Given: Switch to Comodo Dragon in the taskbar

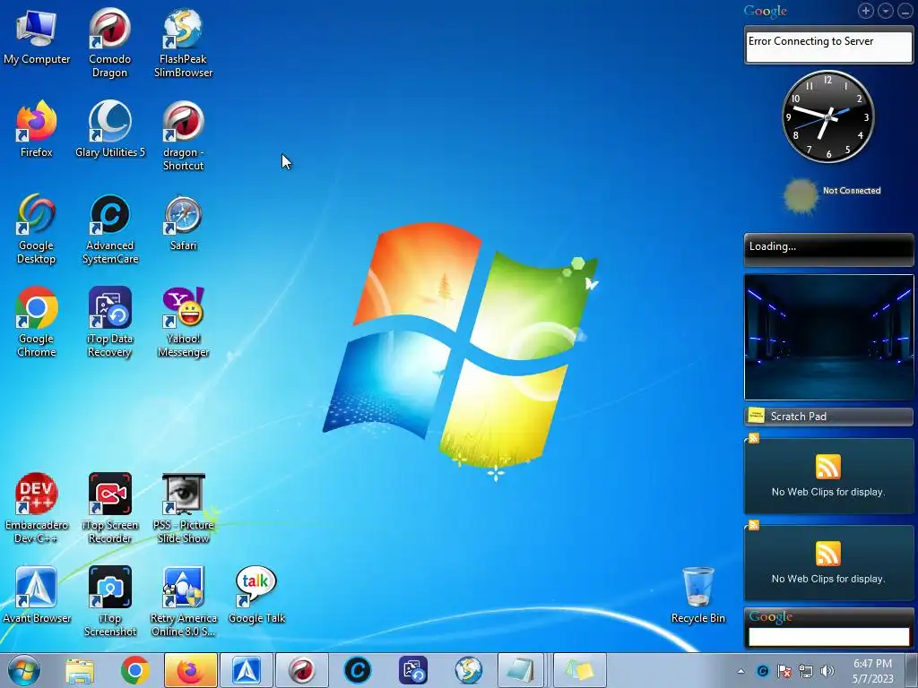Looking at the screenshot, I should coord(302,670).
